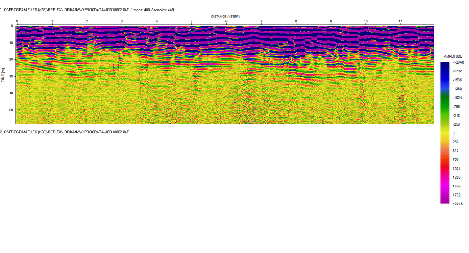
Task: Pick the 8 meter distance axis mark
Action: tap(296, 22)
